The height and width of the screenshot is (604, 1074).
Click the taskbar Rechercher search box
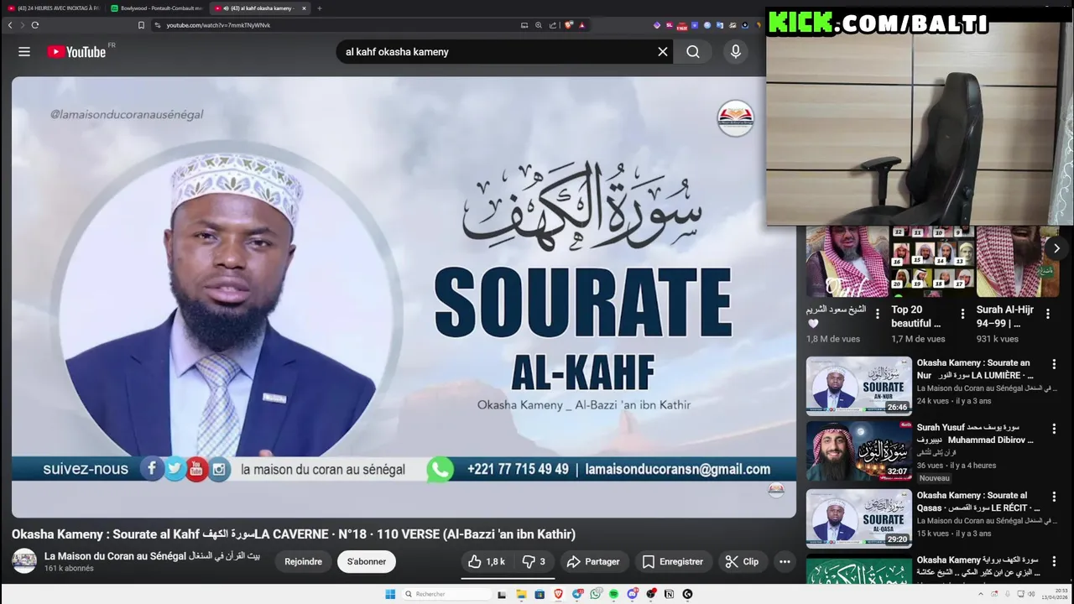pos(446,594)
